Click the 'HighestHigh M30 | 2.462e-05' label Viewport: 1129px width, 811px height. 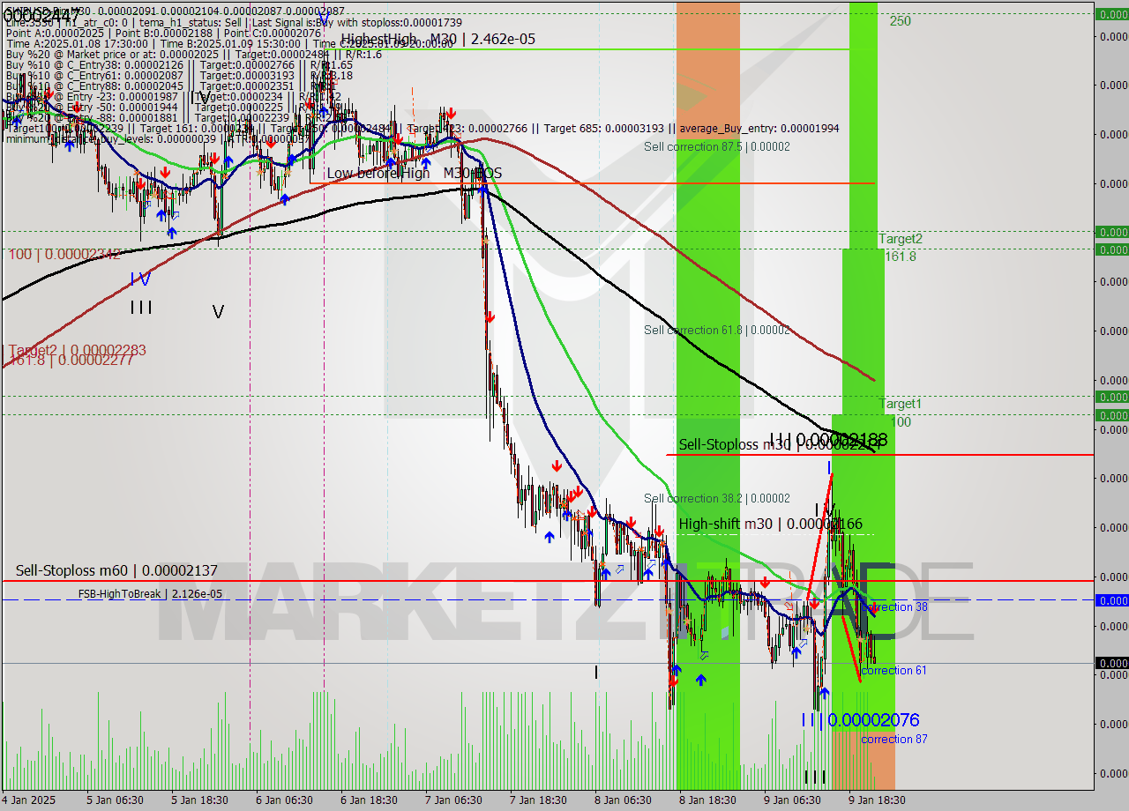438,40
